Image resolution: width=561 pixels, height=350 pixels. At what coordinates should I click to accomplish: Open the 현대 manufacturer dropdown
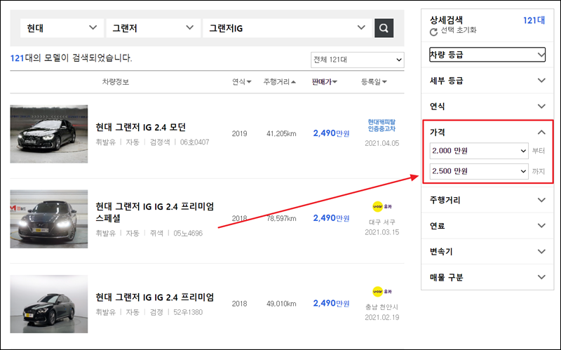click(x=62, y=28)
